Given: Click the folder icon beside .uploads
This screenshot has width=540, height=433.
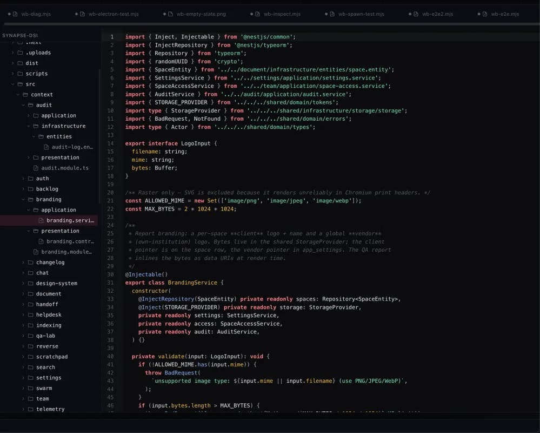Looking at the screenshot, I should point(21,53).
